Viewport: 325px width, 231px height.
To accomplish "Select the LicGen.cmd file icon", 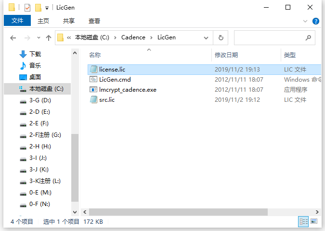I will [x=93, y=79].
